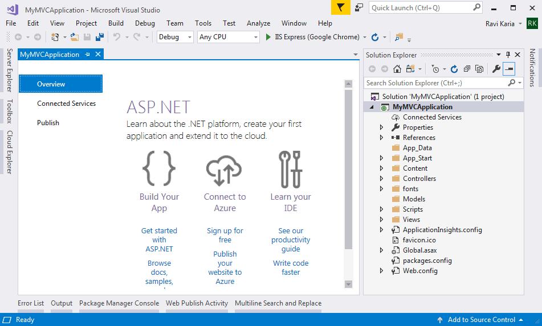This screenshot has width=542, height=326.
Task: Open Ravi Karia account dropdown
Action: tap(520, 24)
